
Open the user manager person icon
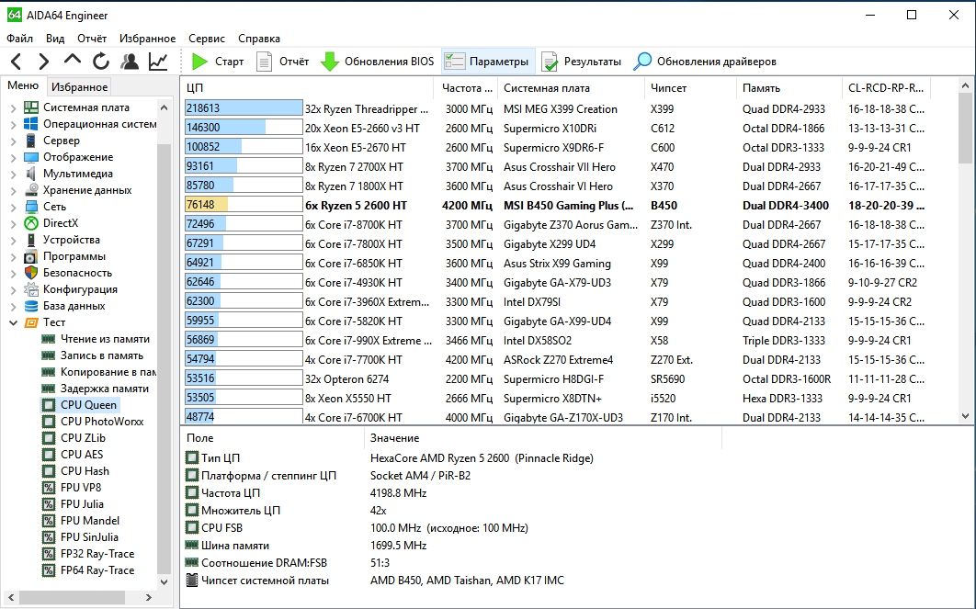tap(130, 61)
